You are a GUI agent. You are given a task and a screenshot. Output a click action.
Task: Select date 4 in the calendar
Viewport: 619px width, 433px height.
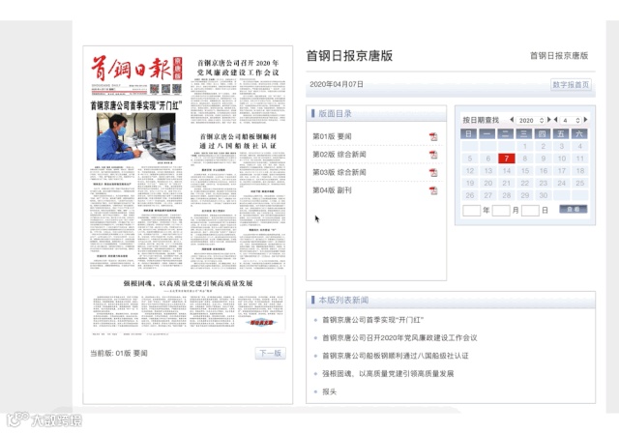coord(580,146)
